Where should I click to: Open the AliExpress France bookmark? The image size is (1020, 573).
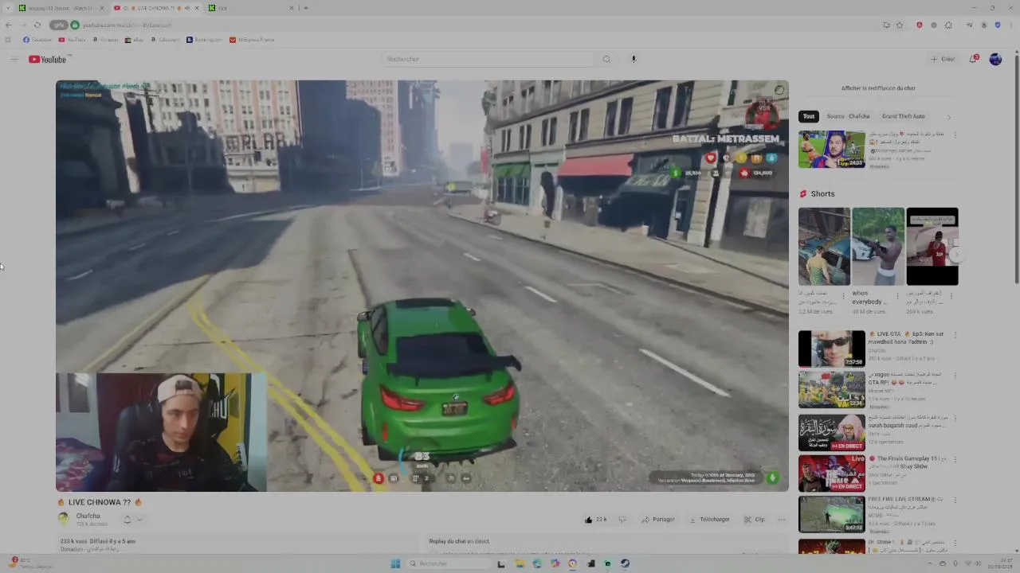click(252, 40)
